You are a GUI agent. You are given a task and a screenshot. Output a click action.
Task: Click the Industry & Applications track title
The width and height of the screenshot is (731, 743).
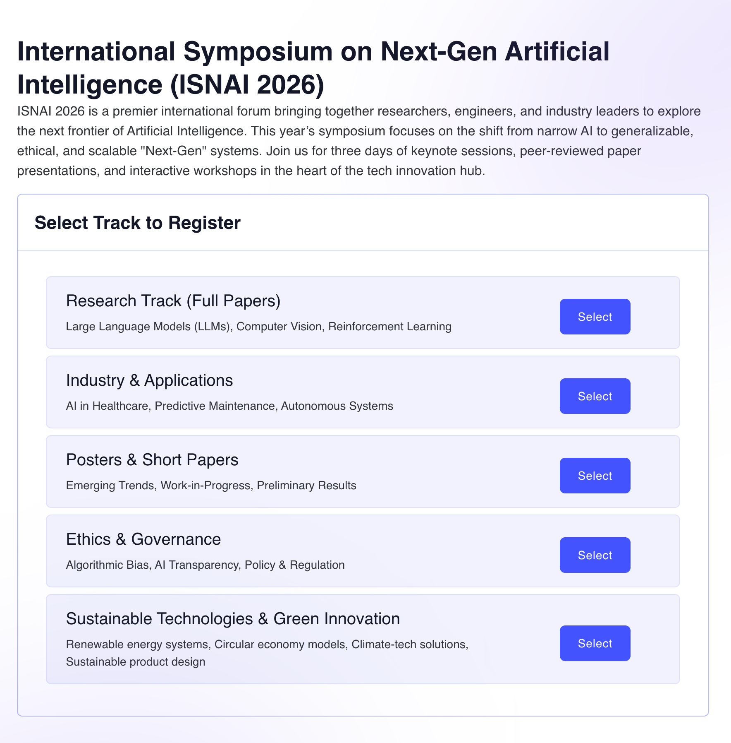pos(149,380)
